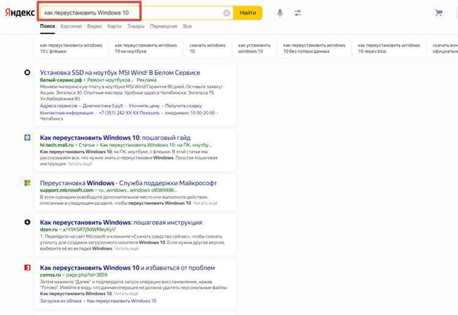Click the dzen.ru favicon

coord(27,222)
